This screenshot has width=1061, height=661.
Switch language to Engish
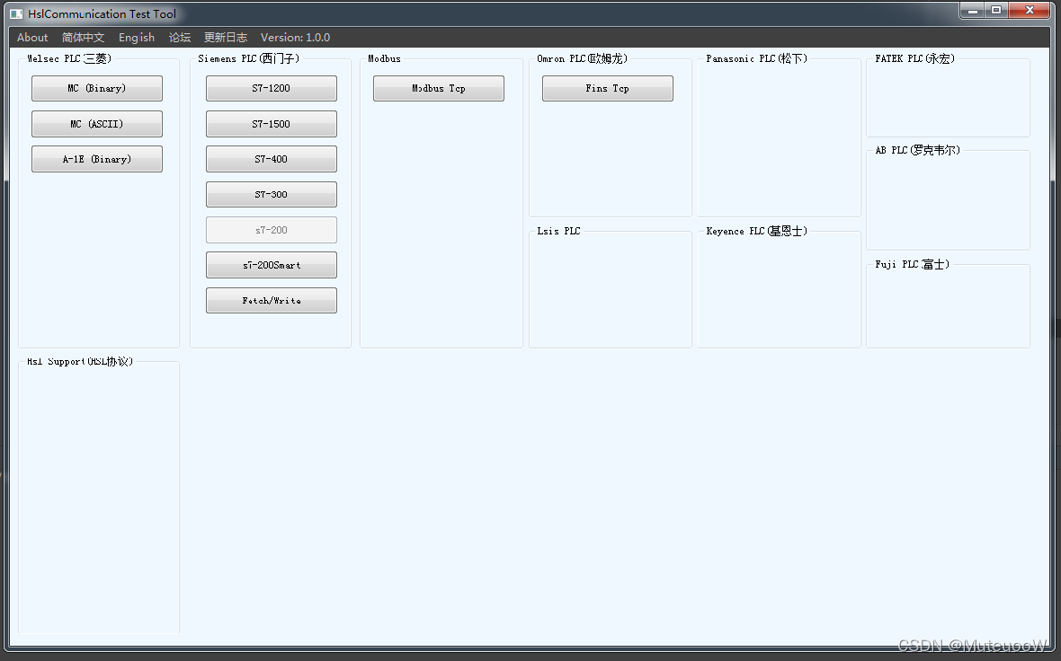136,38
